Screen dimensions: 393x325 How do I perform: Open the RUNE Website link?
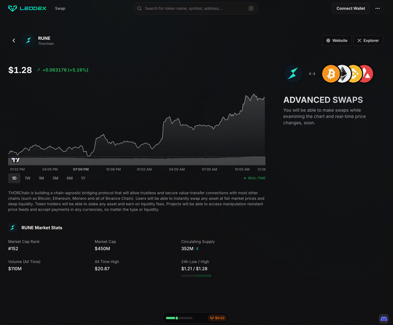(337, 40)
